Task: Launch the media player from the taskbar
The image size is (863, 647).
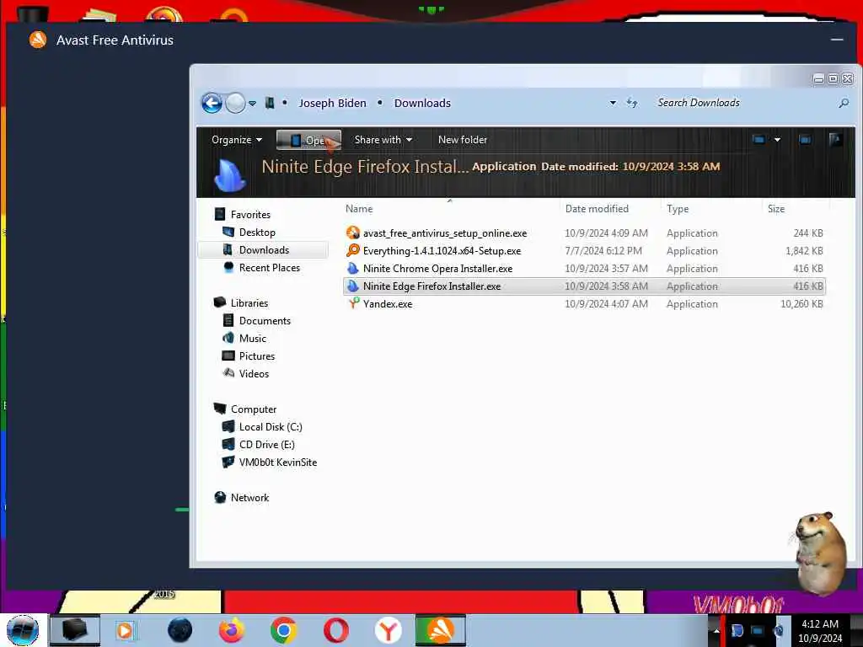Action: coord(125,630)
